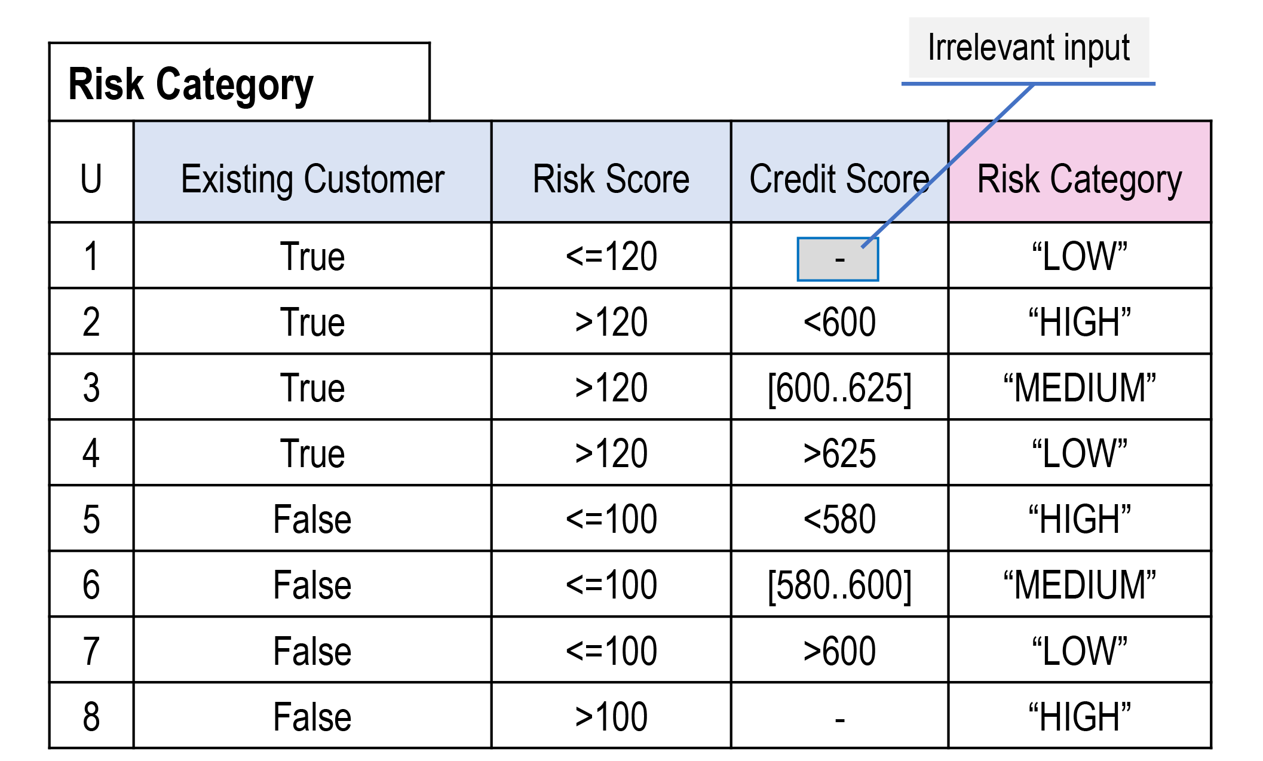Click the [600..625] credit score cell
This screenshot has height=761, width=1263.
839,388
